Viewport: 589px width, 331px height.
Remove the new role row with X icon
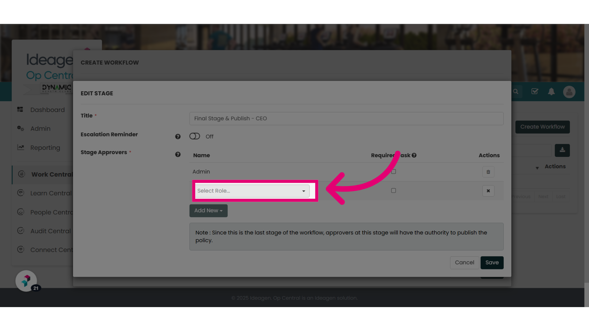(x=488, y=191)
